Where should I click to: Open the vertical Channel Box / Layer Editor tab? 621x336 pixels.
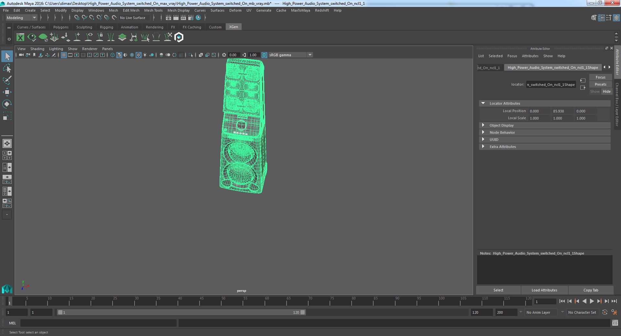(x=617, y=105)
